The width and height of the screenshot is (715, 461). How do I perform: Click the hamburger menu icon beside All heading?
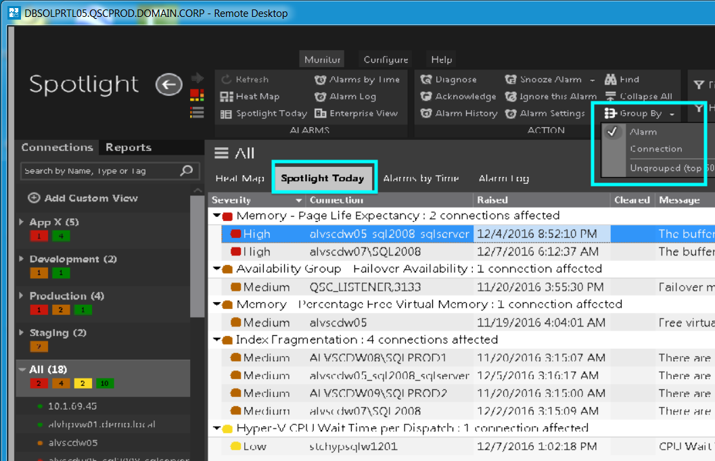pyautogui.click(x=222, y=153)
